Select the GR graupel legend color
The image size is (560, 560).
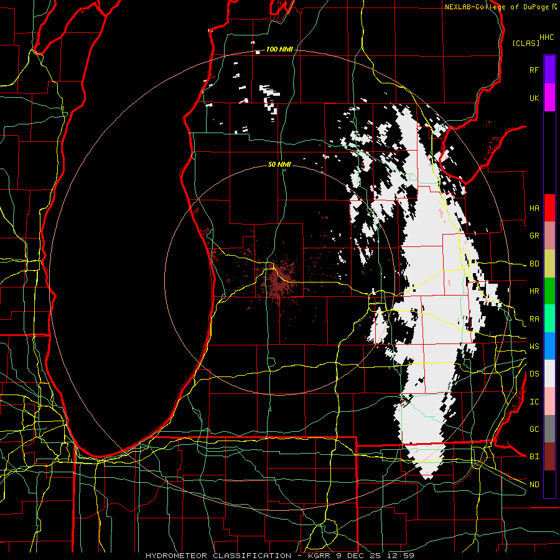click(549, 235)
